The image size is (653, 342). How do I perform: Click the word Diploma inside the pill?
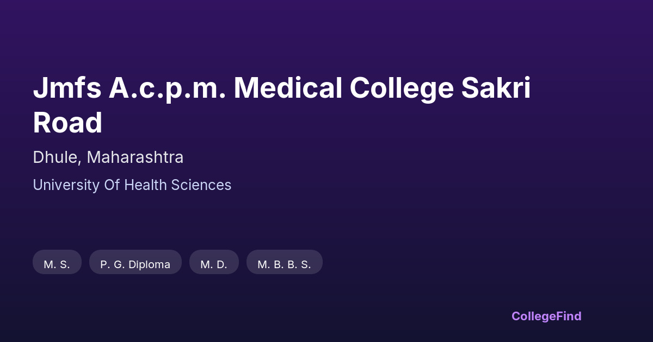click(x=149, y=264)
